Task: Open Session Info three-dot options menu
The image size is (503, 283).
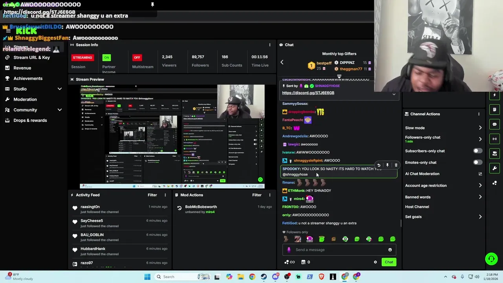Action: point(270,45)
